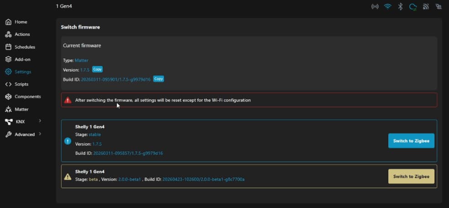The height and width of the screenshot is (208, 449).
Task: Click the Add-on layers icon
Action: click(9, 59)
